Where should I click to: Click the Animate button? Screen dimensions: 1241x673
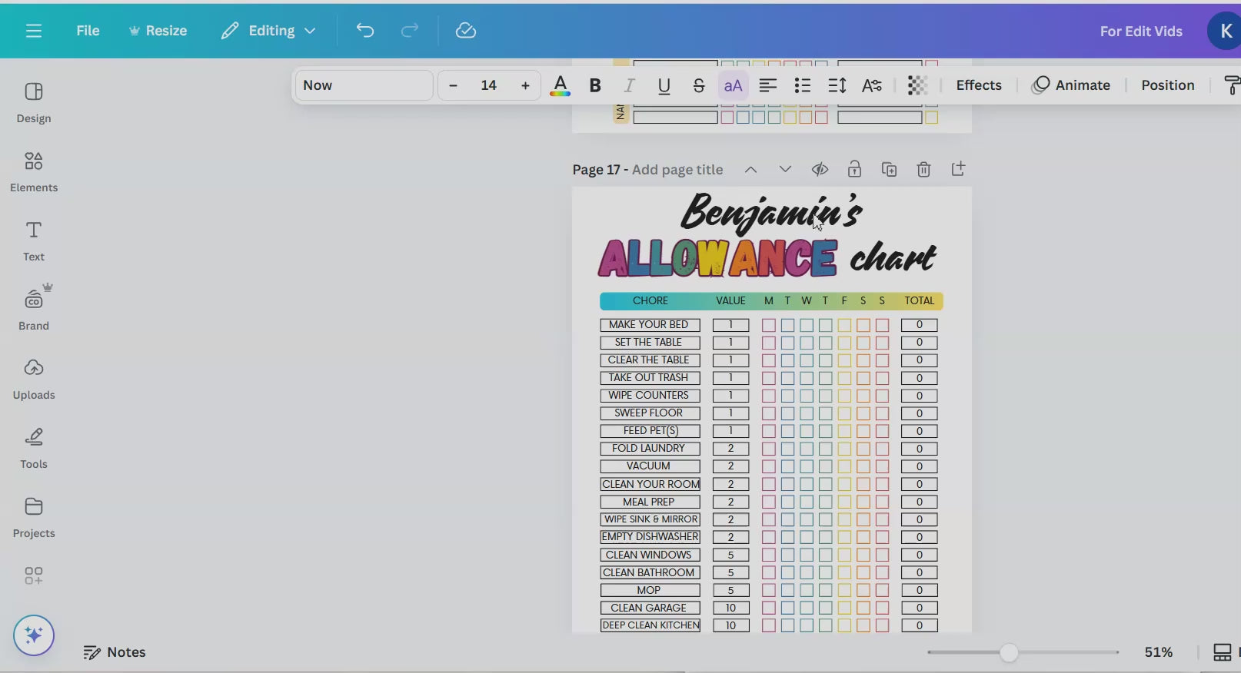1071,85
